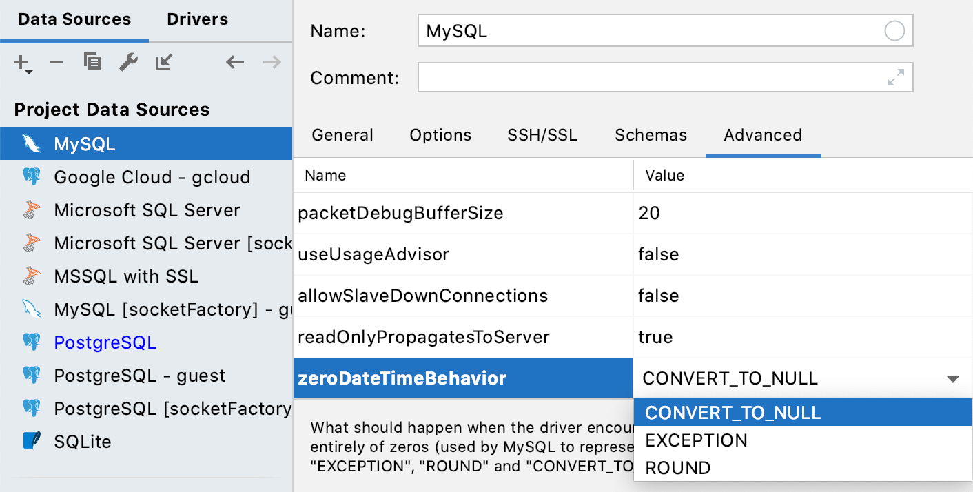Remove selected data source with minus icon
Screen dimensions: 973x492
[x=57, y=62]
